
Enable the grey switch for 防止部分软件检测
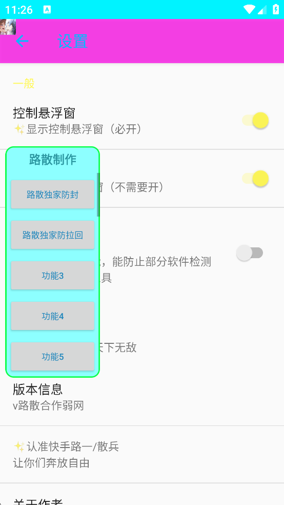point(250,253)
